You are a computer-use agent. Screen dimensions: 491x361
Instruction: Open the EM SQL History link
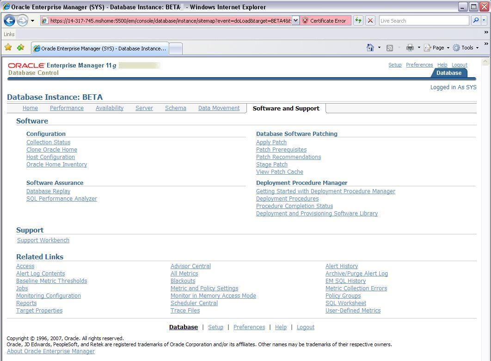[x=345, y=281]
